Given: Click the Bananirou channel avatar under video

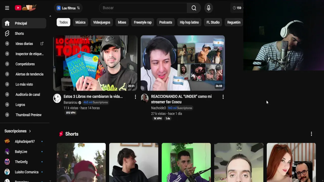Looking at the screenshot, I should pos(57,98).
